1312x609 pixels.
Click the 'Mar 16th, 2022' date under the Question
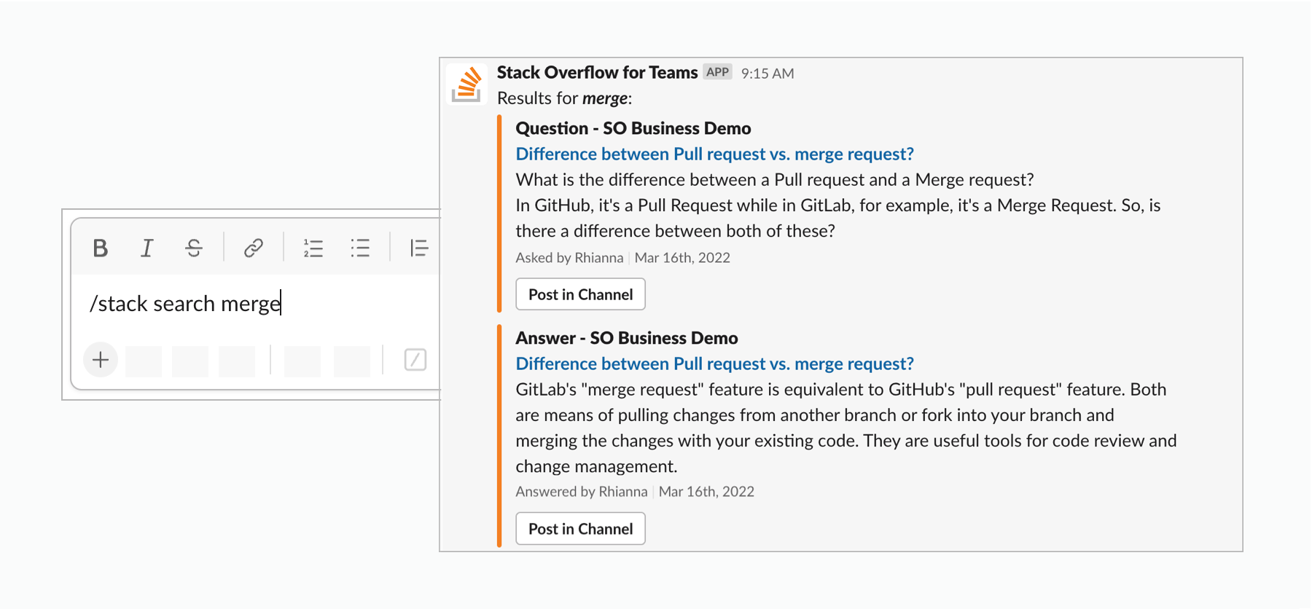tap(682, 258)
